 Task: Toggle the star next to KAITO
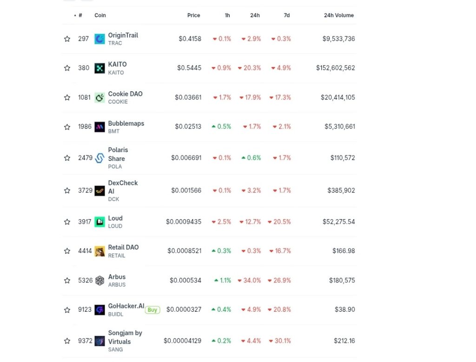click(x=67, y=68)
